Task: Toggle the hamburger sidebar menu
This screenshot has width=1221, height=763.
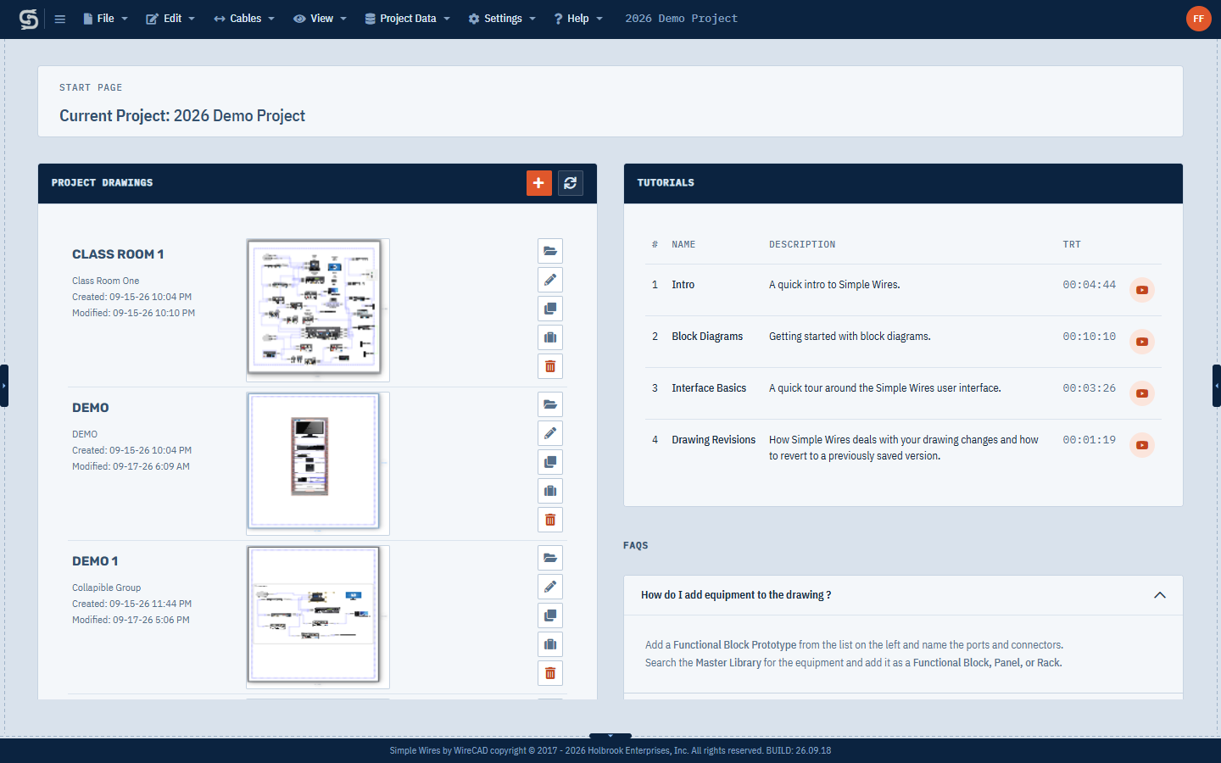Action: click(60, 19)
